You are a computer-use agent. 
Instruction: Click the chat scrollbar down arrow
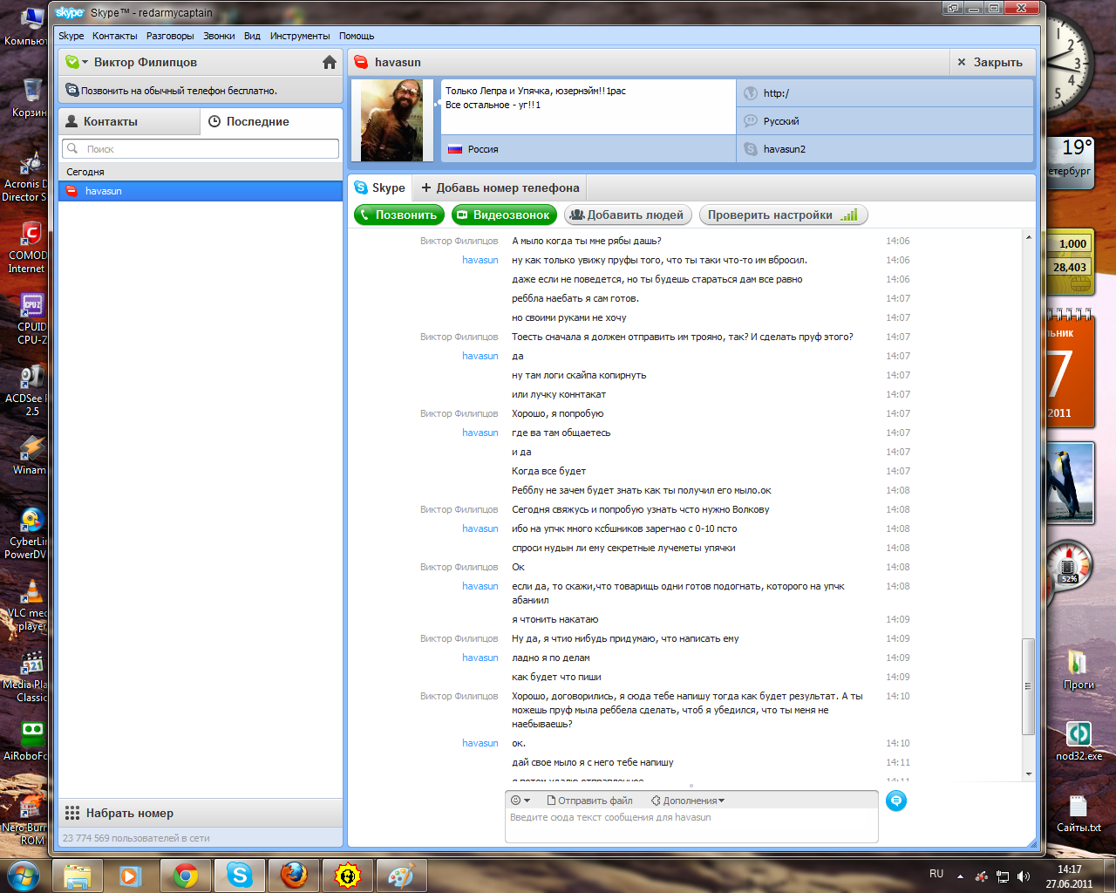click(x=1029, y=774)
